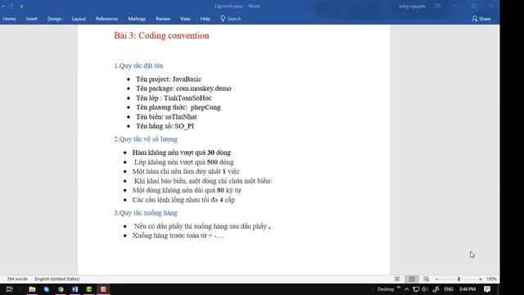Switch to Read Mode view
Viewport: 524px width, 295px height.
coord(397,279)
